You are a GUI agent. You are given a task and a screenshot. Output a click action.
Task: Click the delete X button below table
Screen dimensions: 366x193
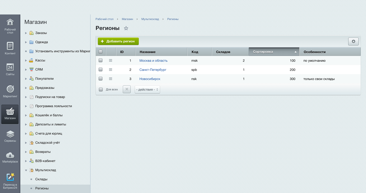coord(127,89)
